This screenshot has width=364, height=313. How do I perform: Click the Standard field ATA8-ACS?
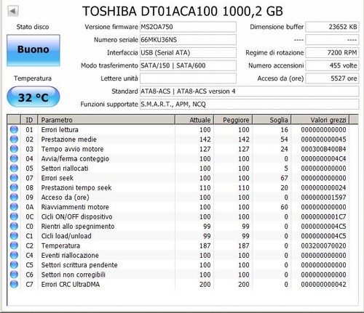tap(249, 92)
